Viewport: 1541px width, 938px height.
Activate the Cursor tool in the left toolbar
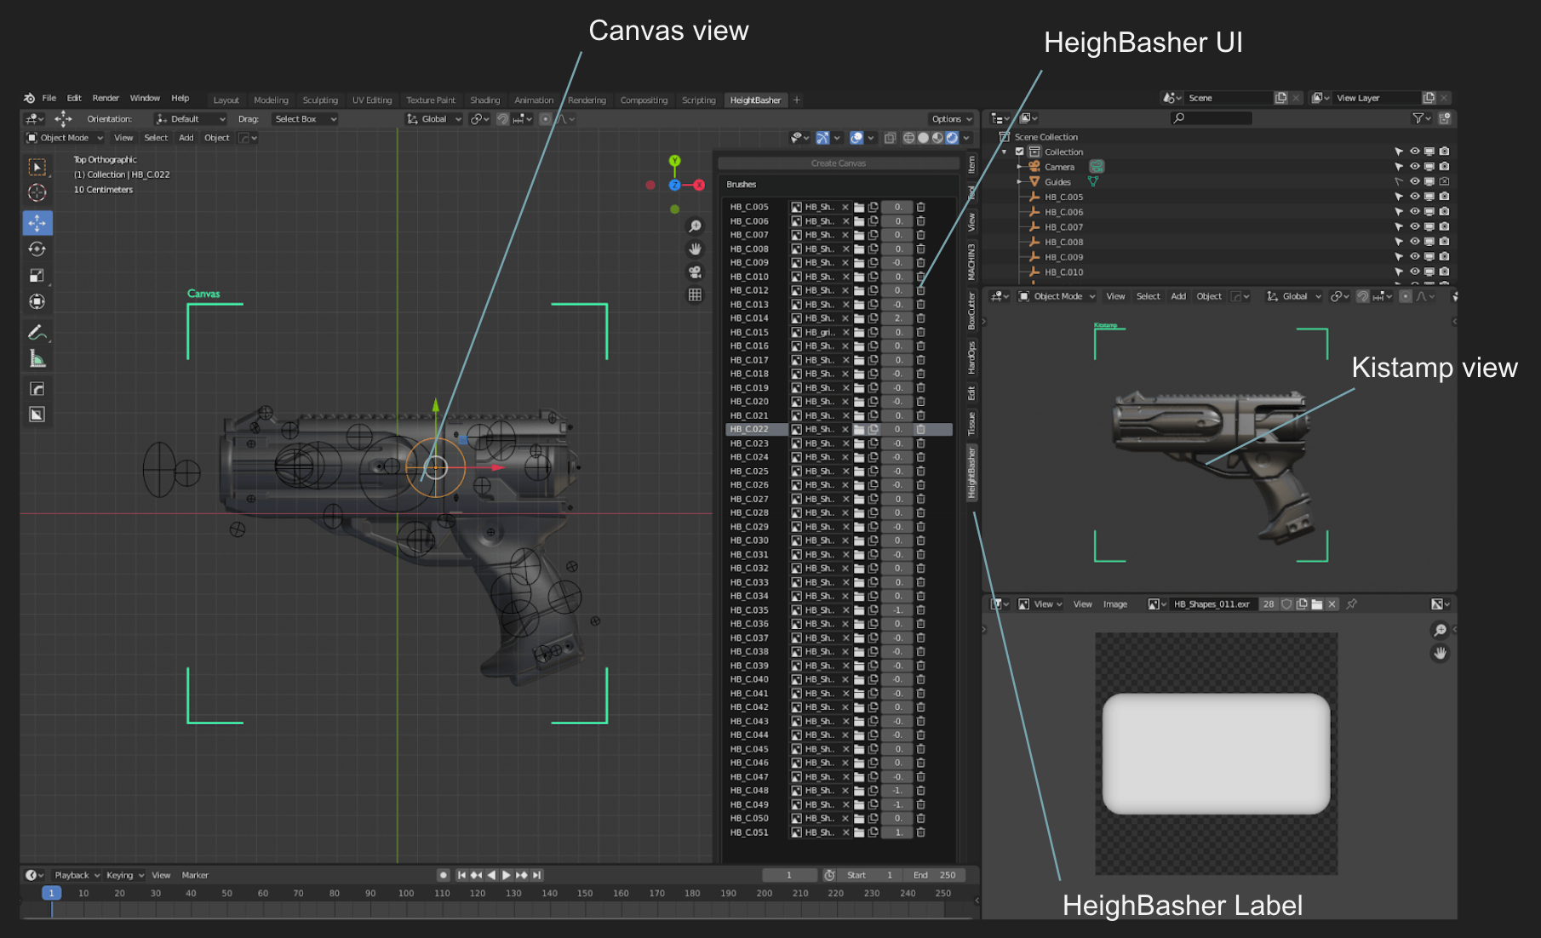pyautogui.click(x=37, y=193)
